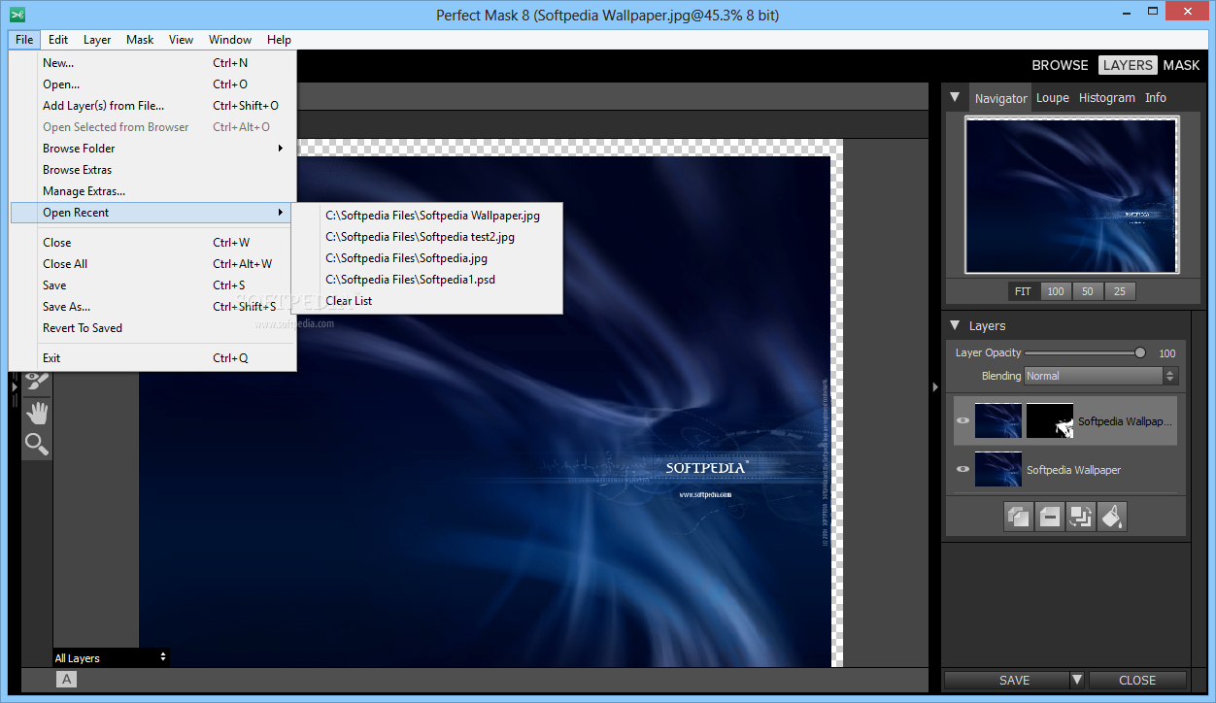Viewport: 1216px width, 703px height.
Task: Choose New... from File menu
Action: (152, 63)
